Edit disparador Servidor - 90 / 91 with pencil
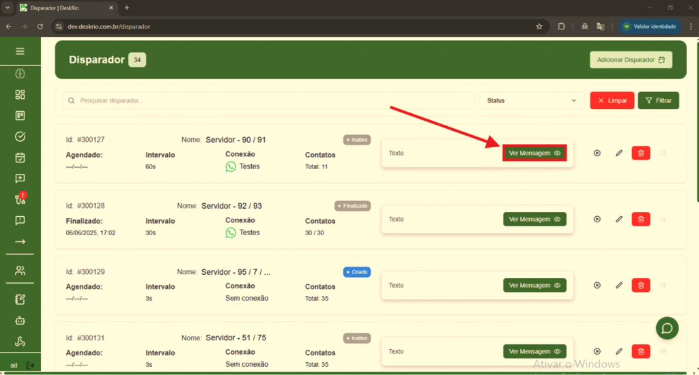 [619, 153]
